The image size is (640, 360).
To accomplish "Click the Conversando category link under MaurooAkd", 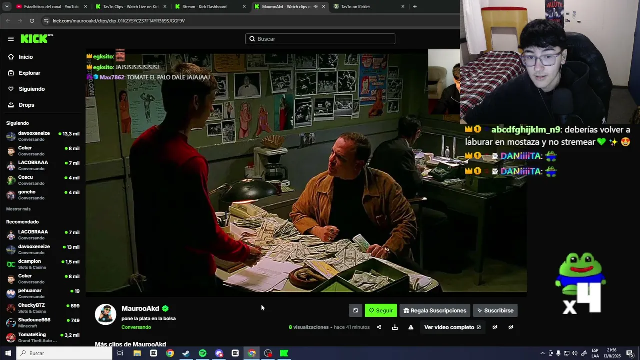I will 136,327.
